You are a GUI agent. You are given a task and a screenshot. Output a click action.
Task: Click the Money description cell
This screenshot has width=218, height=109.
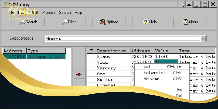(x=113, y=57)
